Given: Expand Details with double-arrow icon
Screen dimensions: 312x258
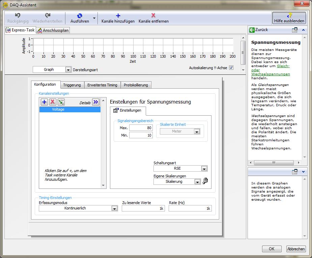Looking at the screenshot, I should [95, 102].
